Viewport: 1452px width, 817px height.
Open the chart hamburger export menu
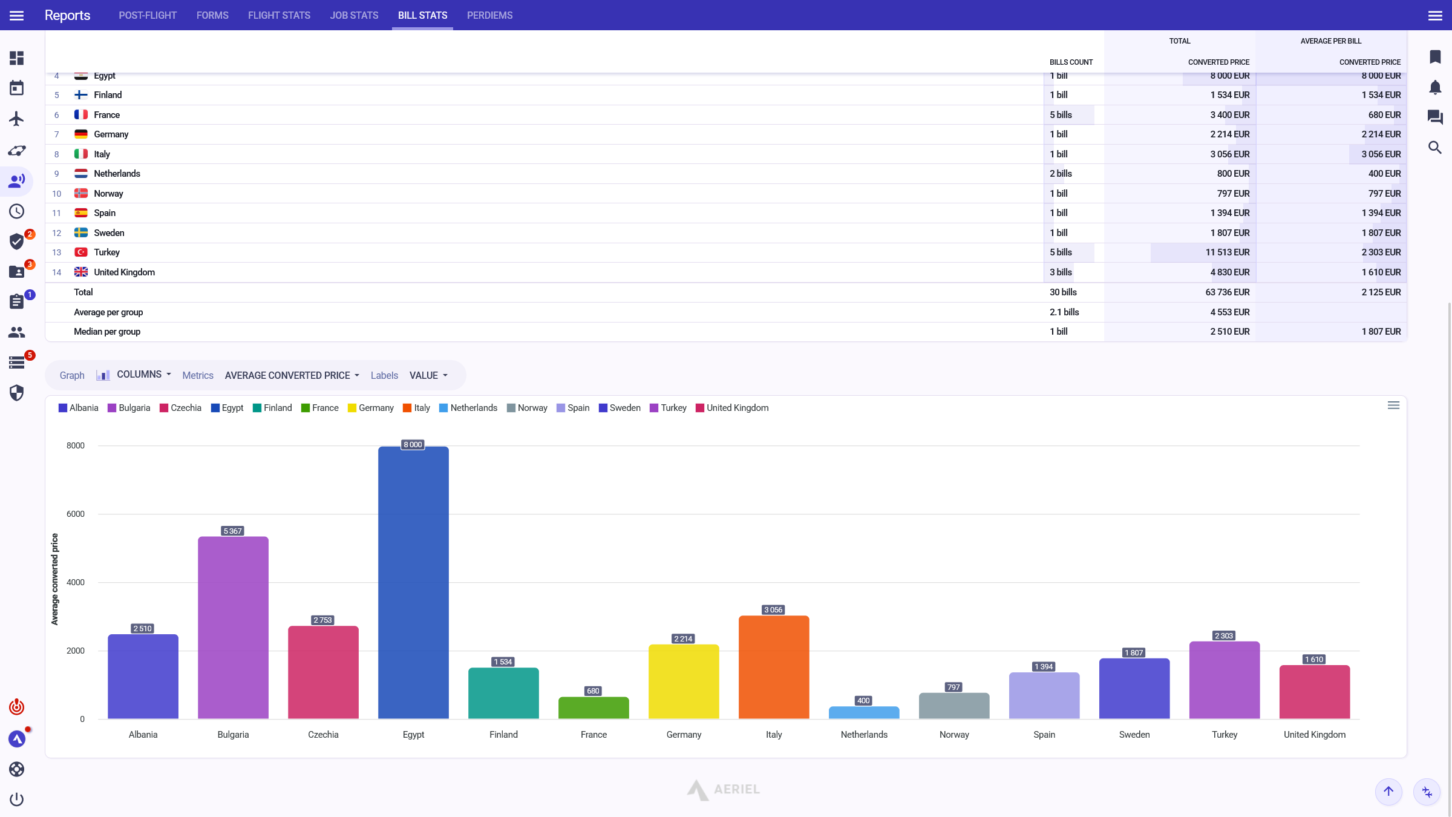click(x=1393, y=405)
